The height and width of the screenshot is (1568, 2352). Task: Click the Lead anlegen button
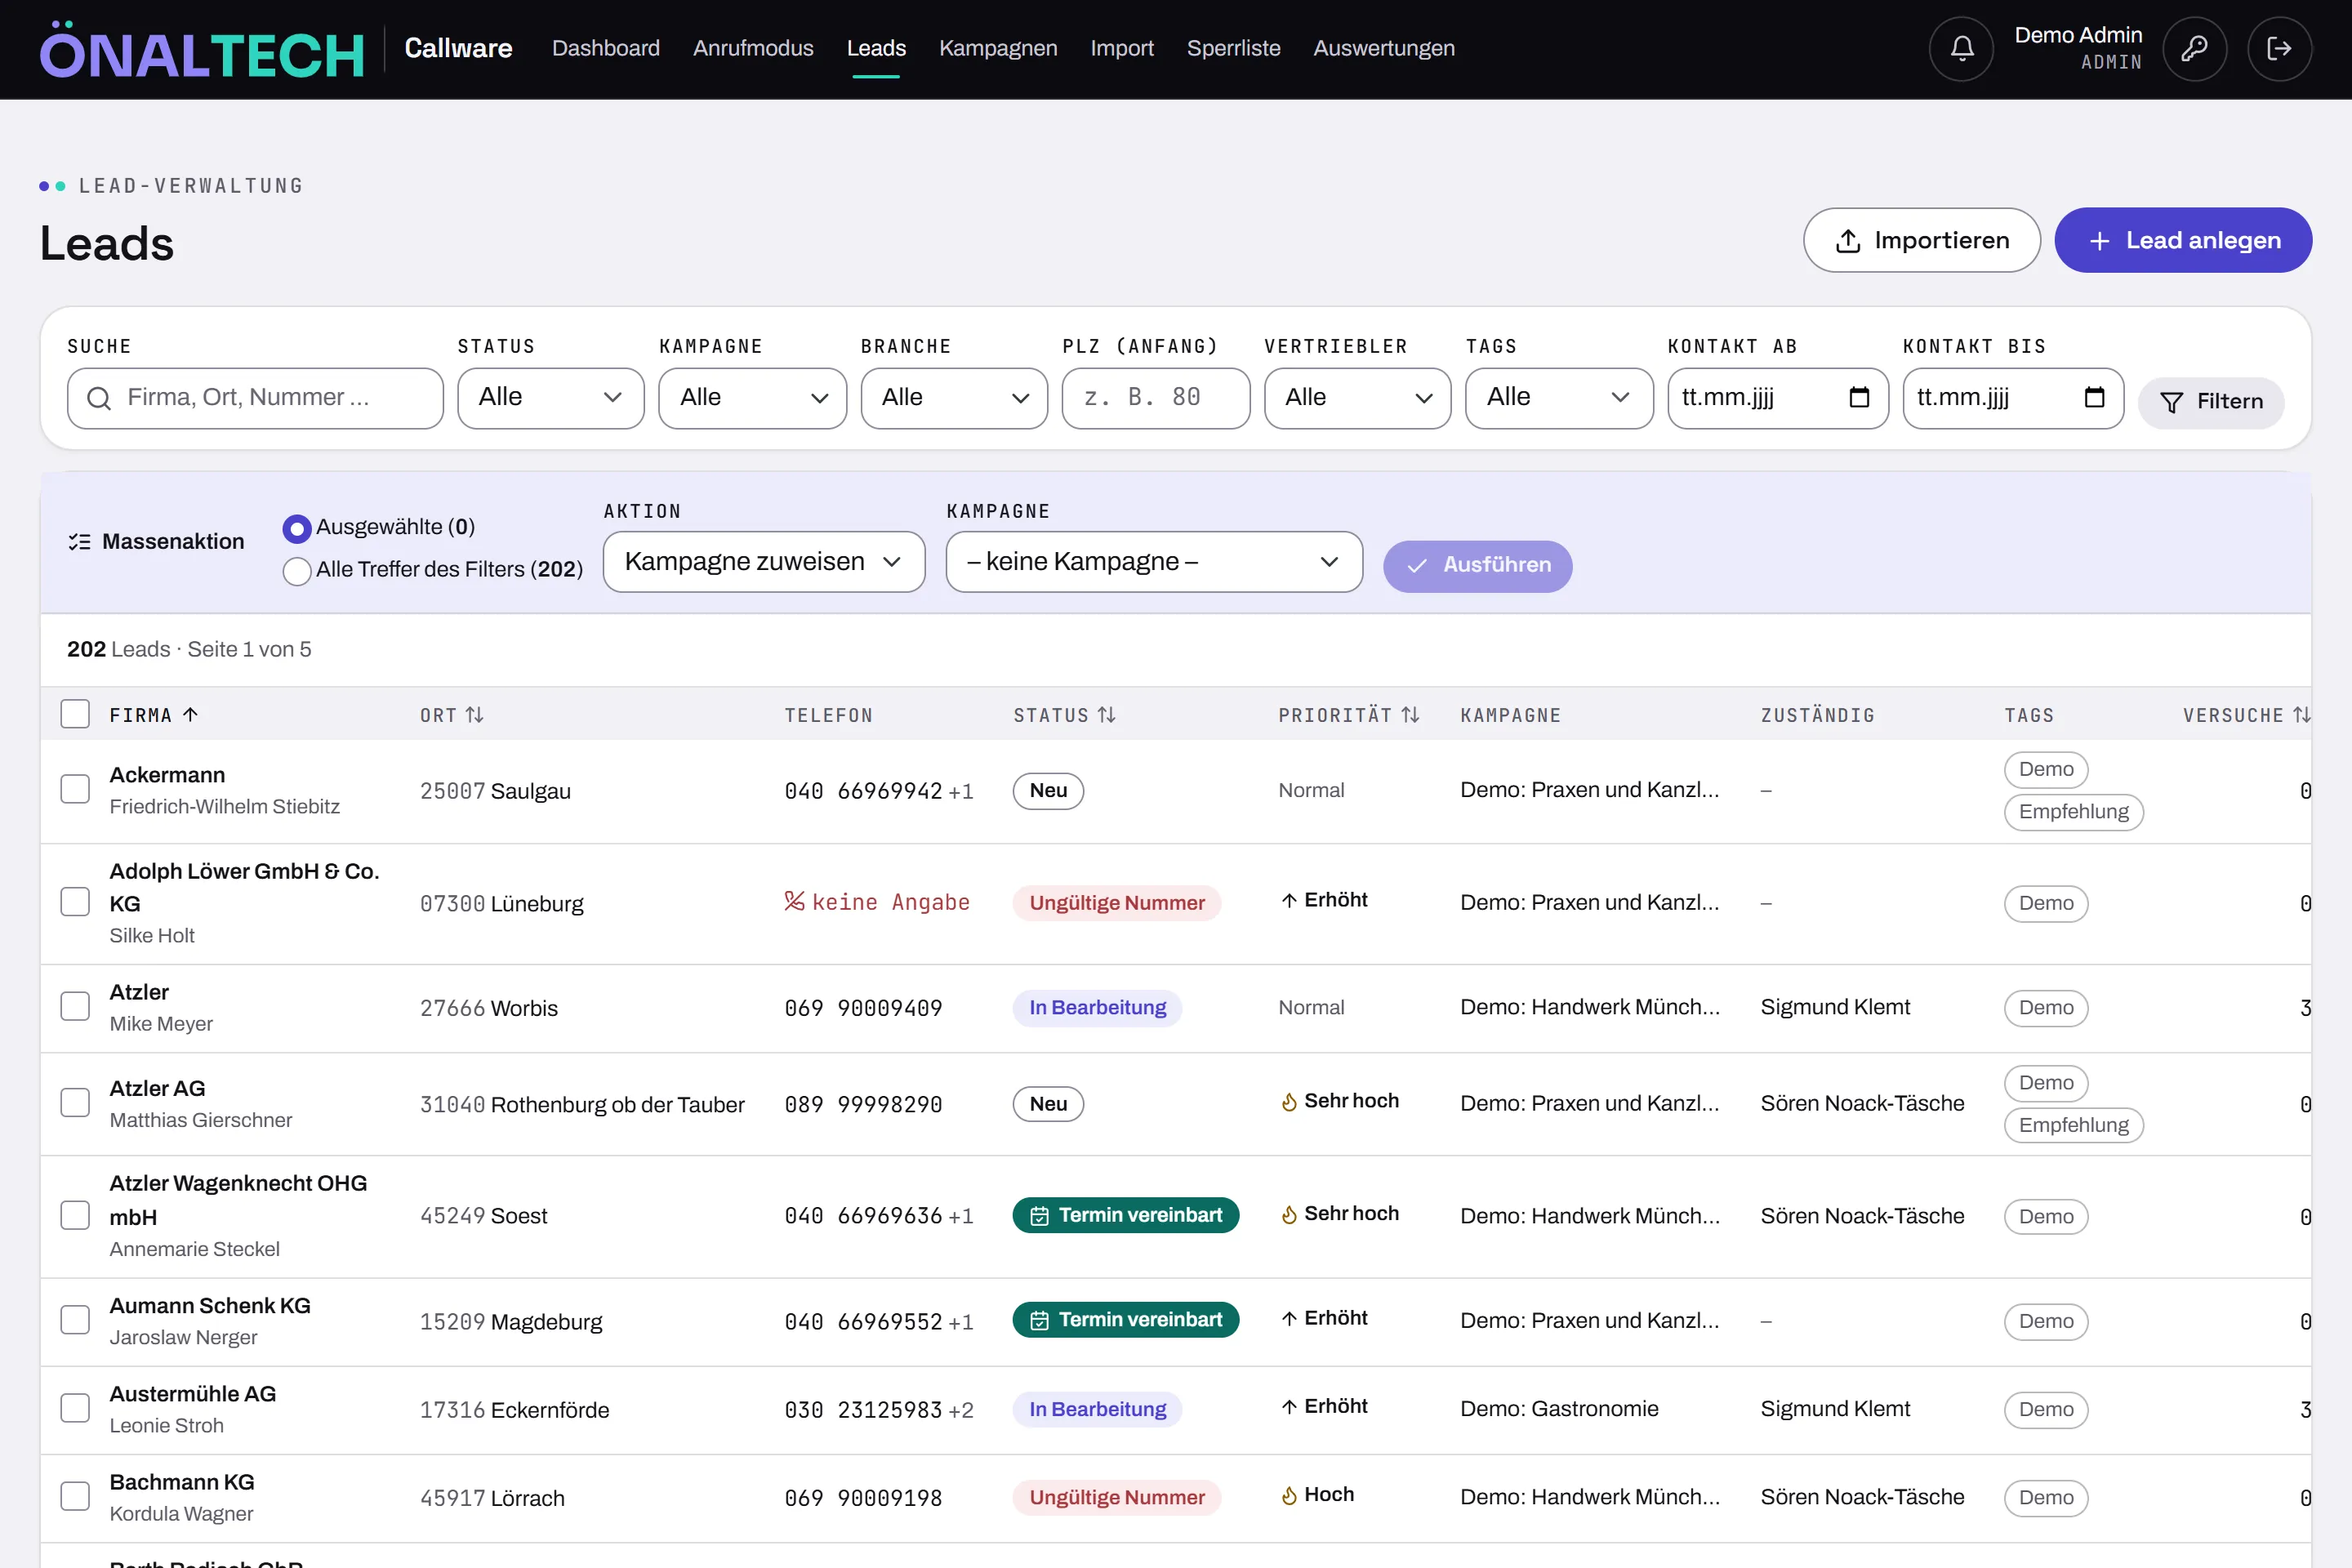click(x=2183, y=240)
